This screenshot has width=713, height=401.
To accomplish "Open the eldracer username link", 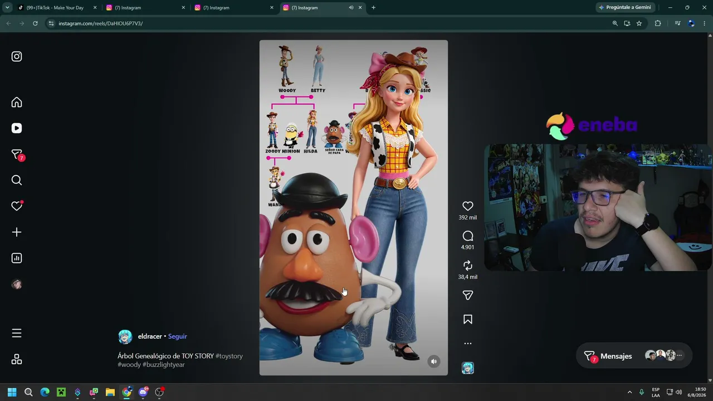I will (150, 336).
